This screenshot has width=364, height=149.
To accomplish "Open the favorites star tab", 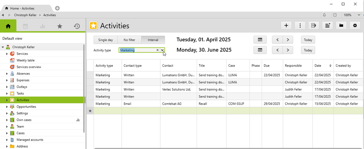I will [x=60, y=26].
